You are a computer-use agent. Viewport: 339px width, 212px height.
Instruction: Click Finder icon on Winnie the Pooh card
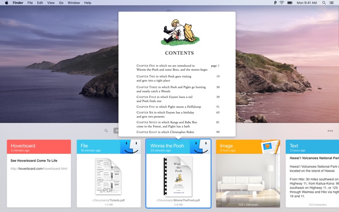[x=200, y=147]
